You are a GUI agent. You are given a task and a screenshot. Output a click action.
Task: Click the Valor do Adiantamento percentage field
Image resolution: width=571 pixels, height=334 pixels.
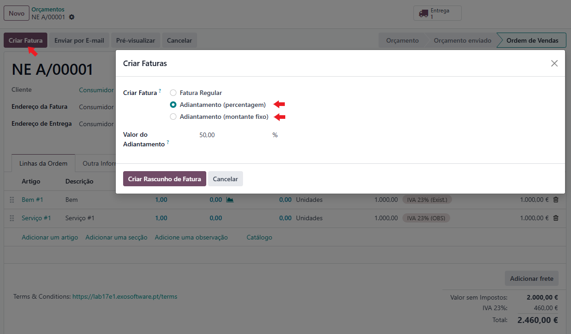point(232,135)
